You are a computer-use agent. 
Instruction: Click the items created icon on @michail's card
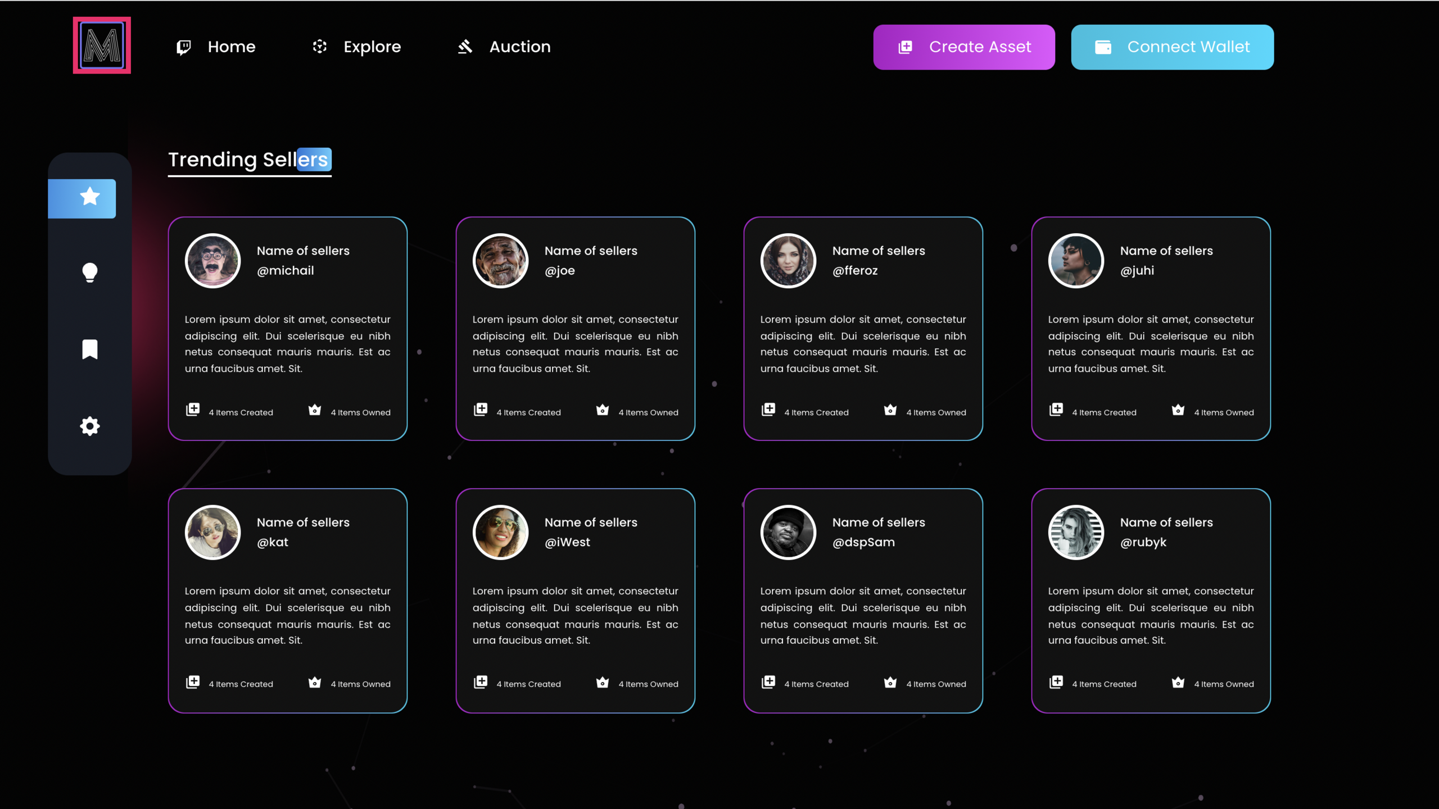[193, 409]
